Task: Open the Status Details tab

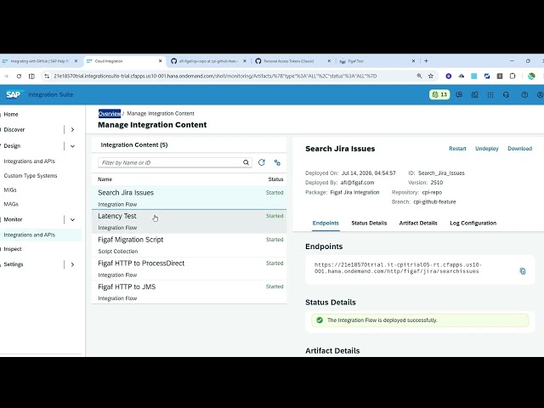Action: tap(369, 223)
